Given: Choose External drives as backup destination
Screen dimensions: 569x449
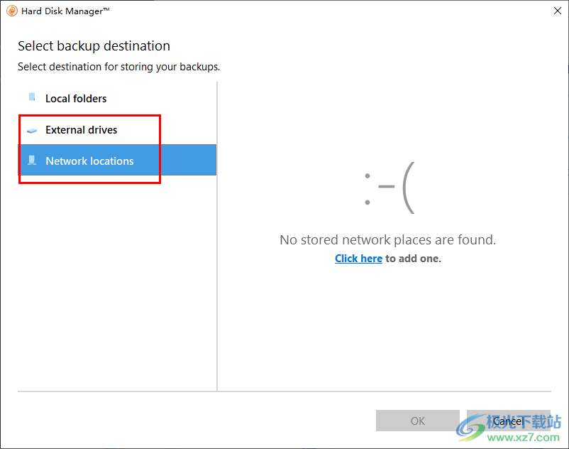Looking at the screenshot, I should point(117,130).
